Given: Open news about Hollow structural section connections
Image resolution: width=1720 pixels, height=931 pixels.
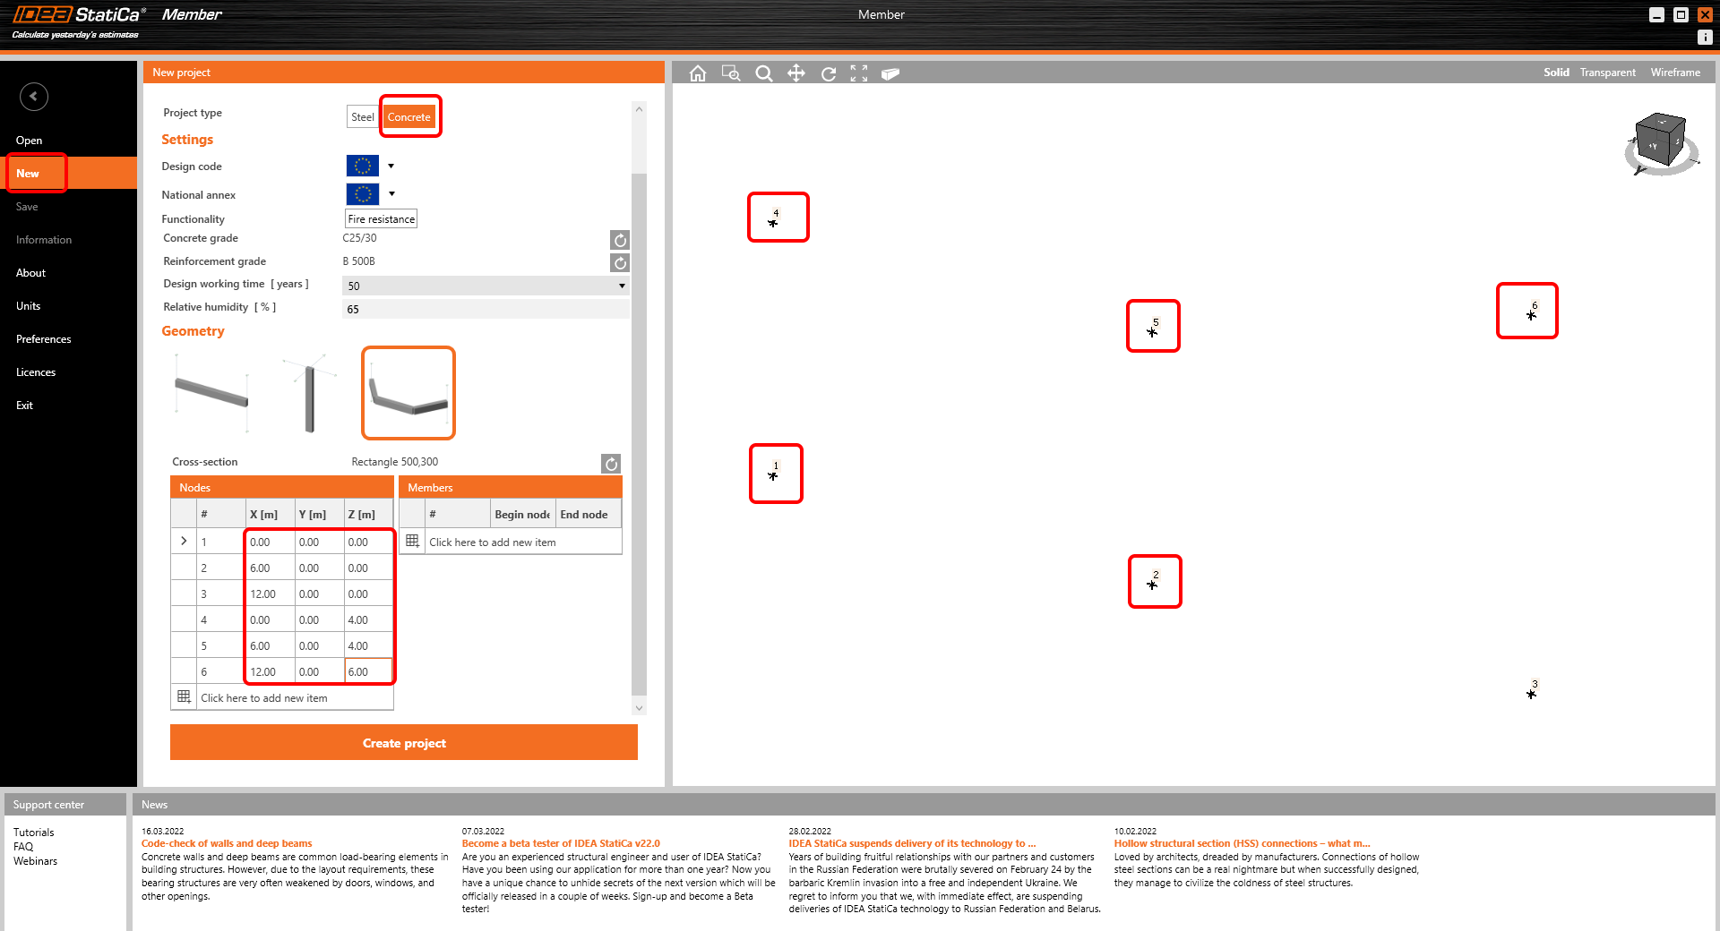Looking at the screenshot, I should click(1242, 843).
